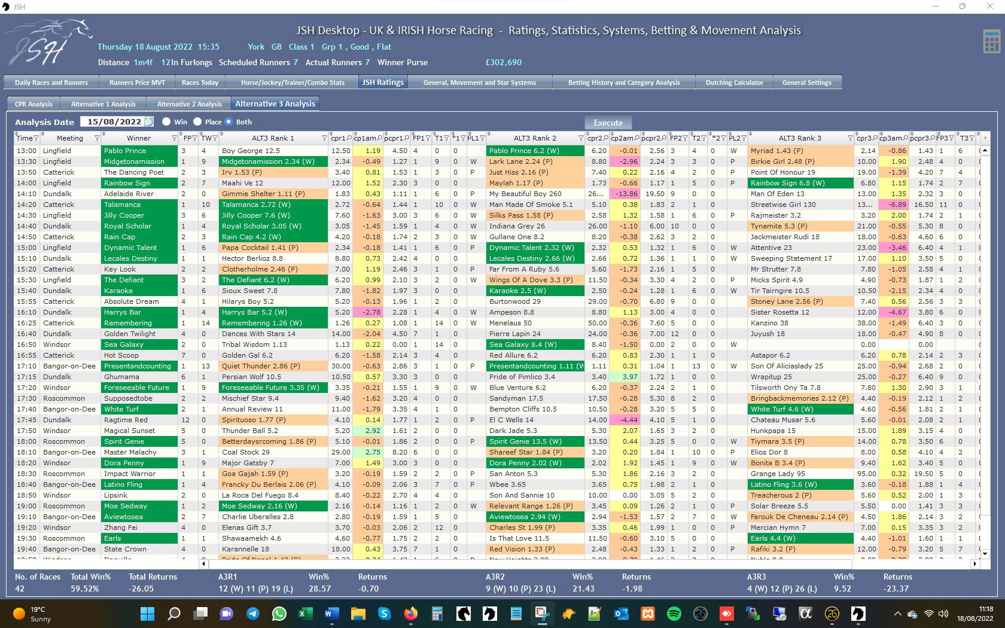The width and height of the screenshot is (1005, 628).
Task: Click the filter icon on the Time column
Action: click(36, 138)
